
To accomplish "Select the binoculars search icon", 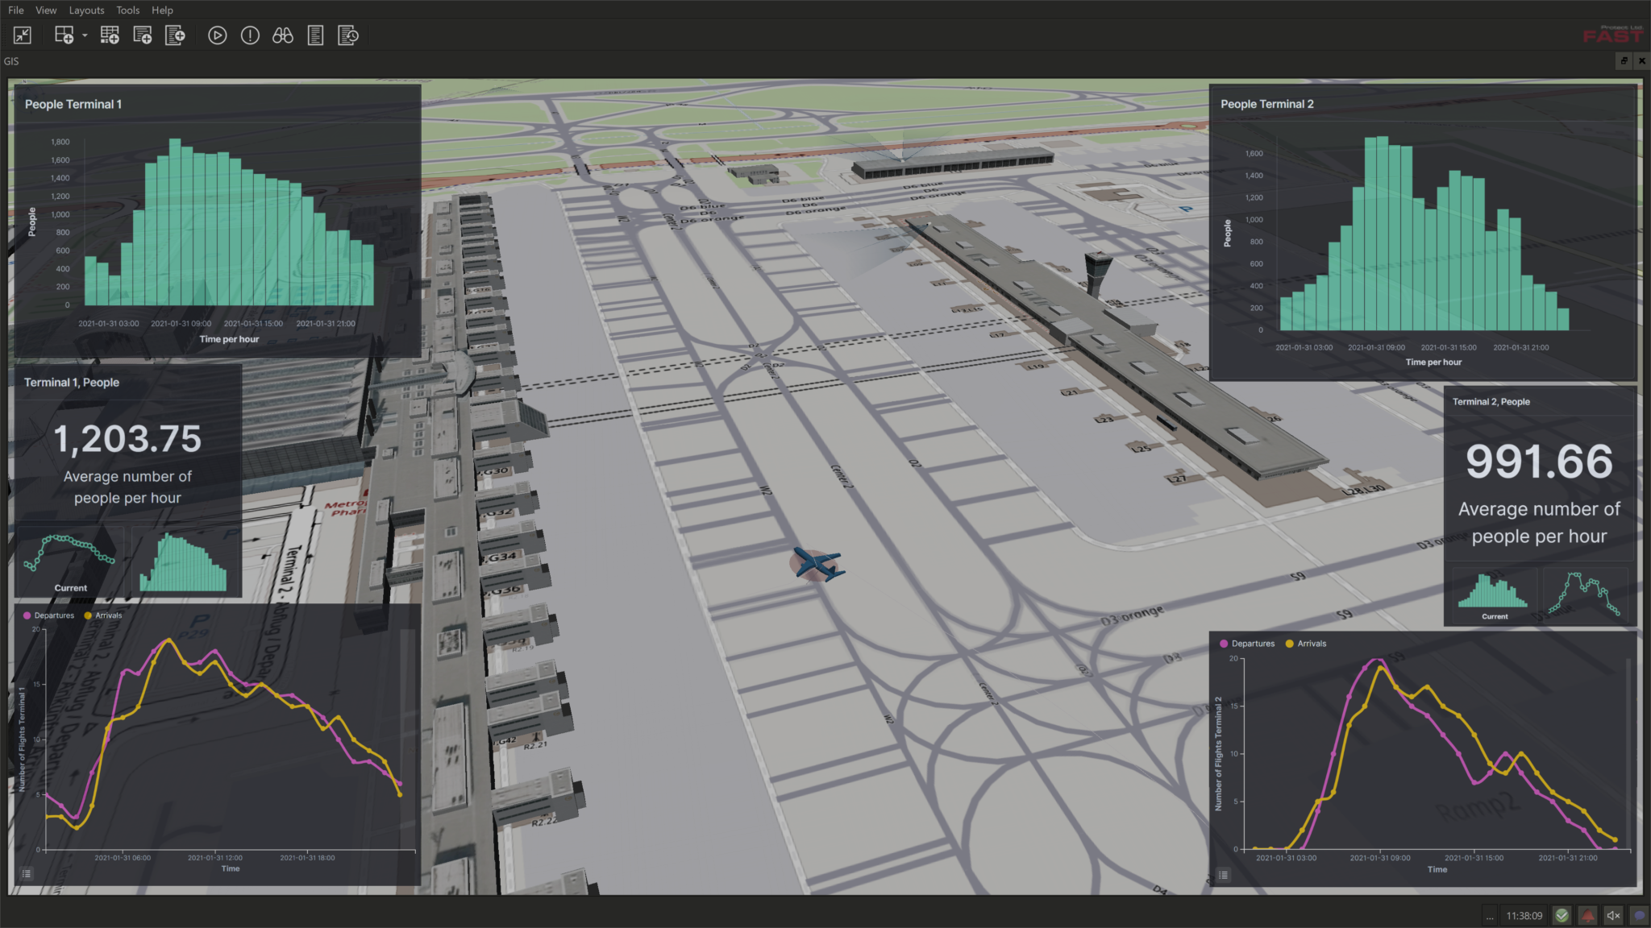I will coord(283,35).
